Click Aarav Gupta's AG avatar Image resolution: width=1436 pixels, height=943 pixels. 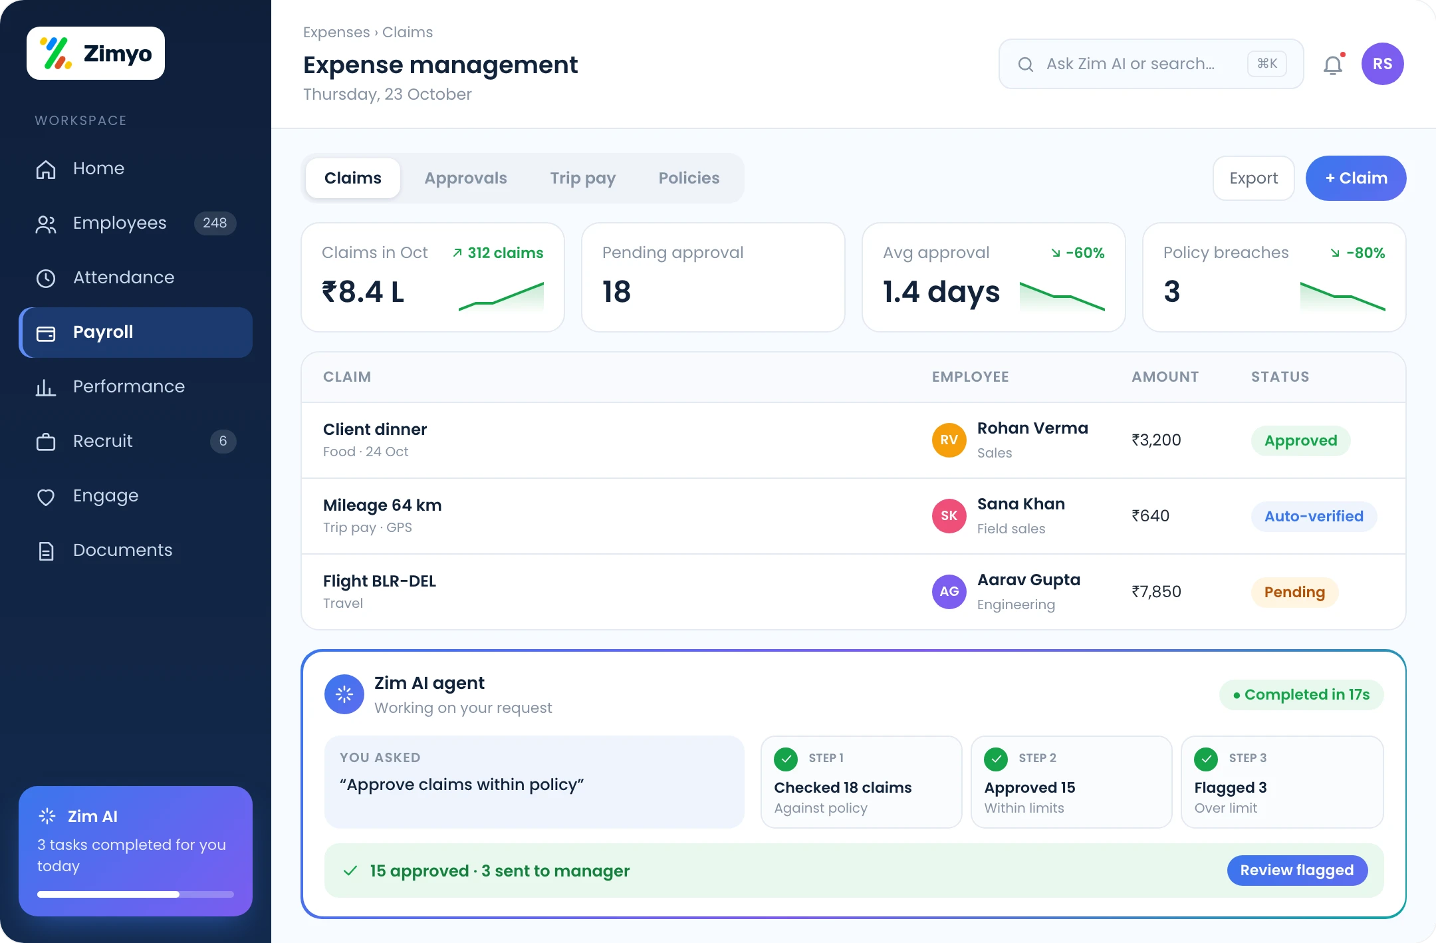click(949, 591)
